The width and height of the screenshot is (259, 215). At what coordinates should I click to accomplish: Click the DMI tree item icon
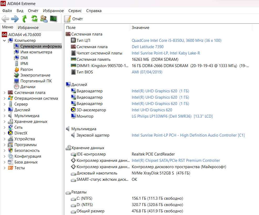pyautogui.click(x=17, y=58)
